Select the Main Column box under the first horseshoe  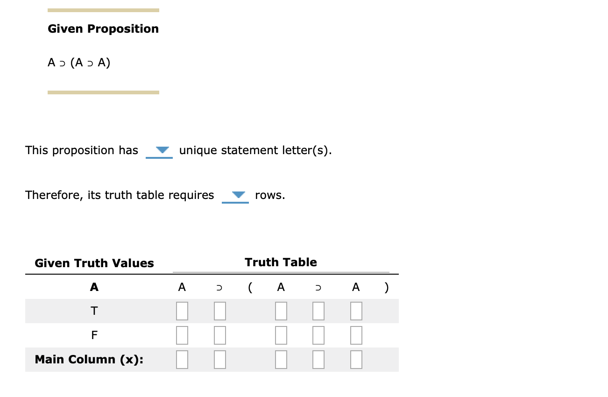219,360
